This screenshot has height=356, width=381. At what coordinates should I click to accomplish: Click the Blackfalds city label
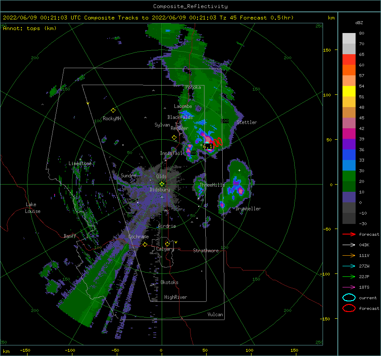pos(180,117)
